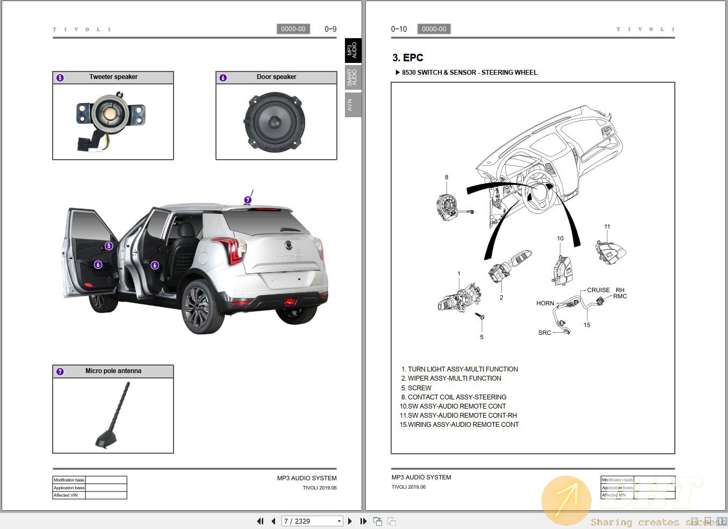Image resolution: width=728 pixels, height=529 pixels.
Task: Select two-page facing view layout
Action: coord(723,521)
